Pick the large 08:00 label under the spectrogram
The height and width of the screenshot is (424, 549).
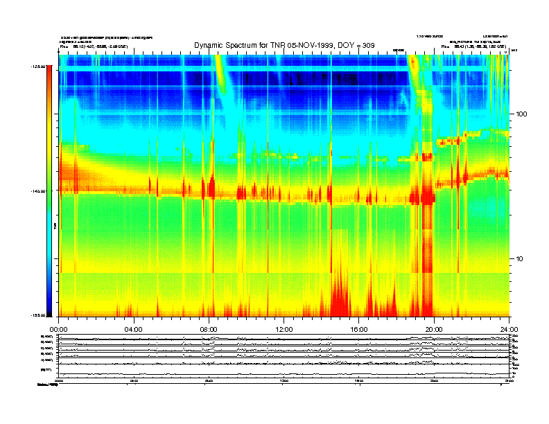[209, 330]
